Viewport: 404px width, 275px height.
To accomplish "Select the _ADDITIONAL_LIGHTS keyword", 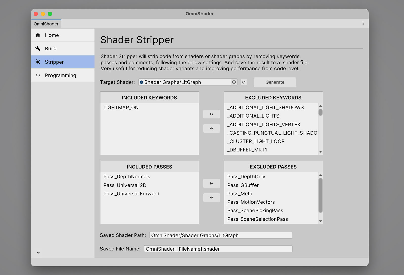I will tap(271, 116).
